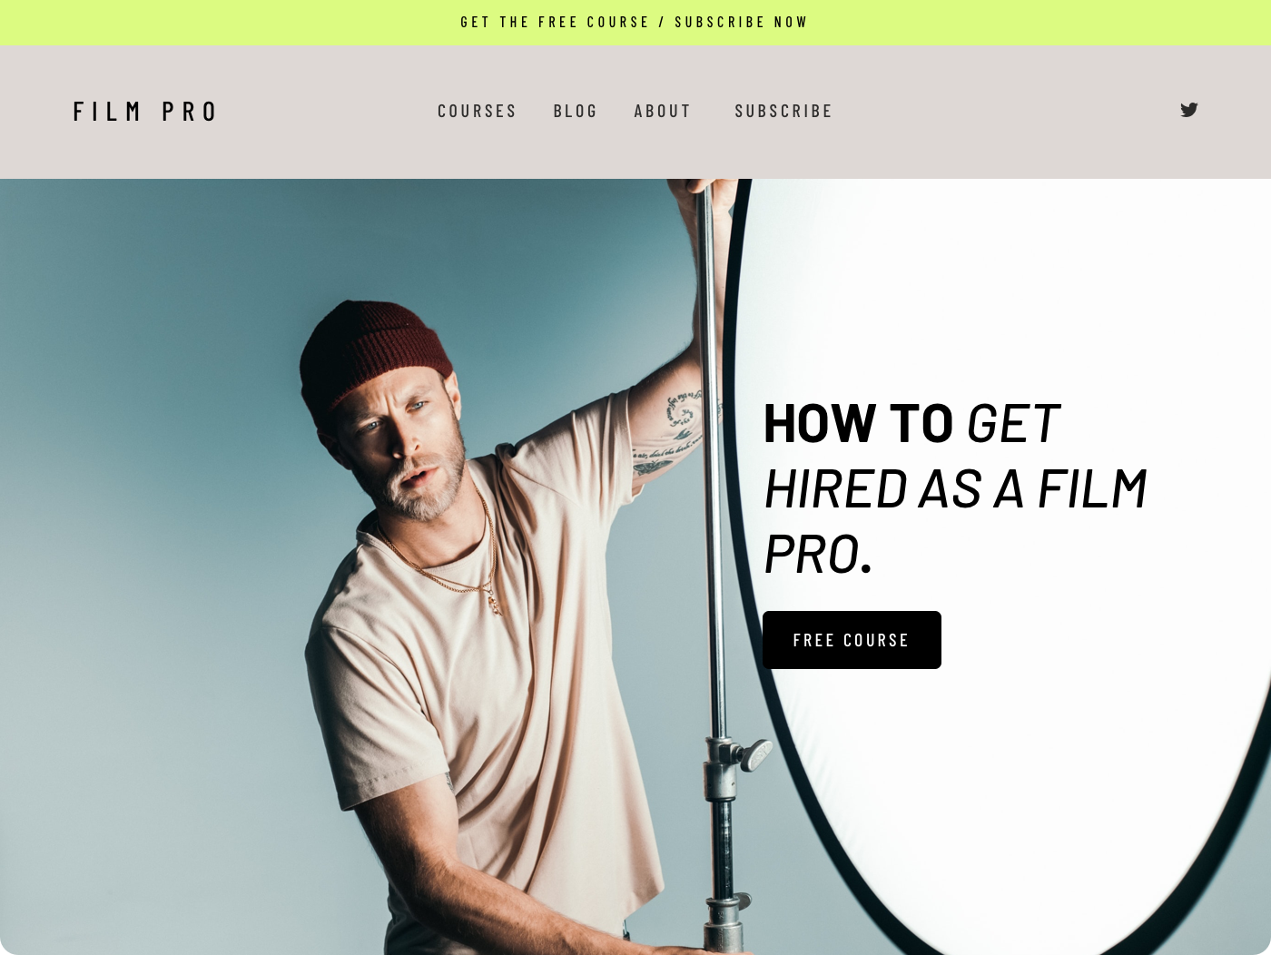Open the ABOUT nav link
Viewport: 1271px width, 955px height.
[x=663, y=111]
